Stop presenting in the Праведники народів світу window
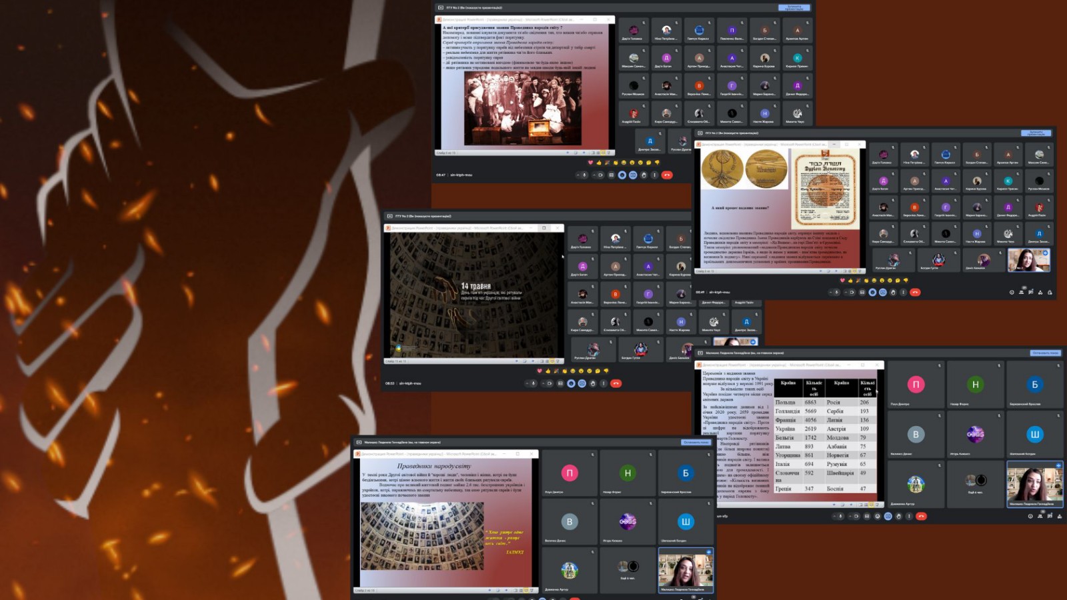The width and height of the screenshot is (1067, 600). pyautogui.click(x=696, y=442)
